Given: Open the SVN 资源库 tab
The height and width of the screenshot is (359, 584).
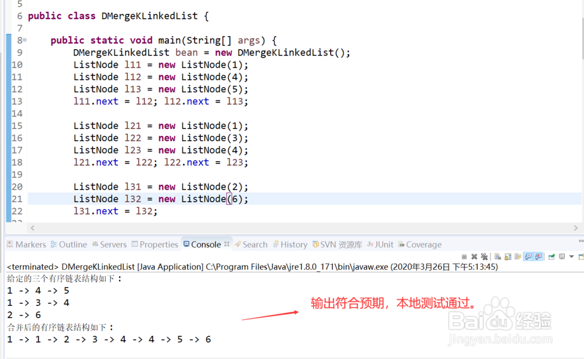Looking at the screenshot, I should pos(337,245).
